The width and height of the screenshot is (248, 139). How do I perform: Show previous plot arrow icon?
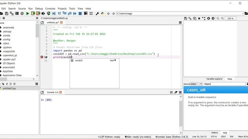click(x=208, y=19)
